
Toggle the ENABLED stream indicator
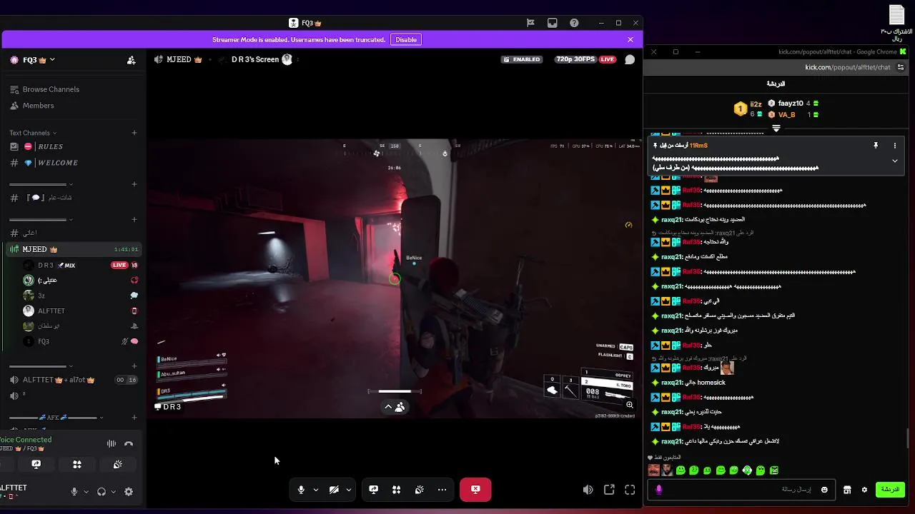522,60
